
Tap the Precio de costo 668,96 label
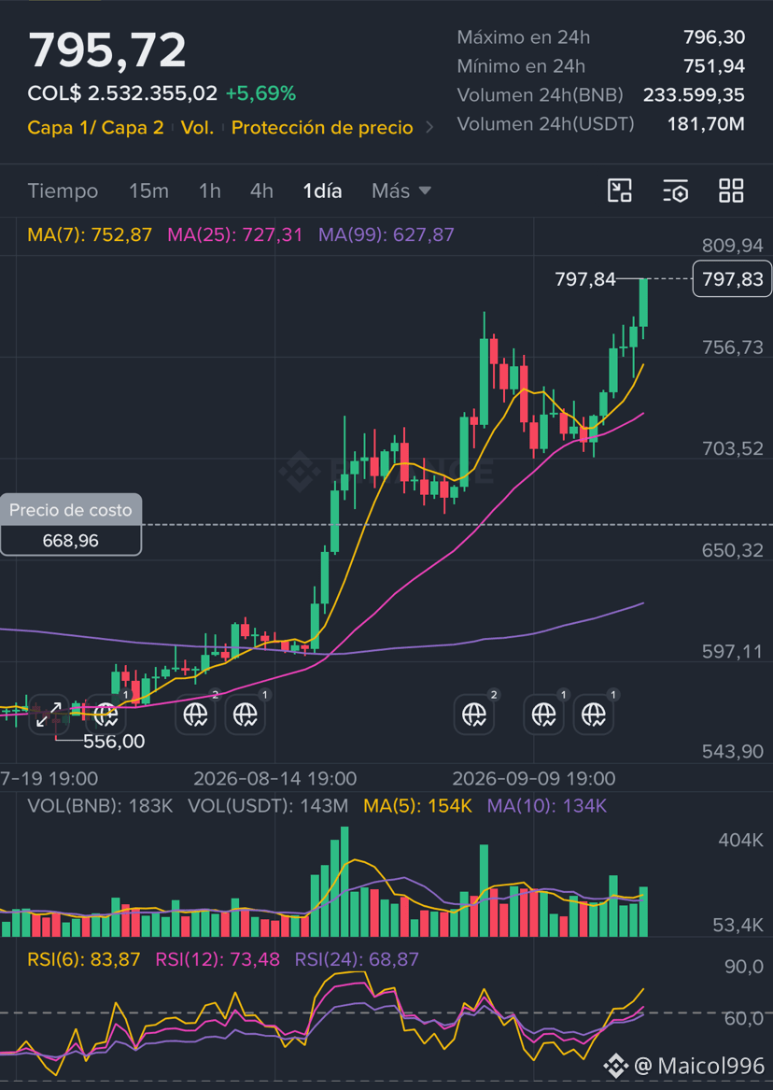coord(71,525)
